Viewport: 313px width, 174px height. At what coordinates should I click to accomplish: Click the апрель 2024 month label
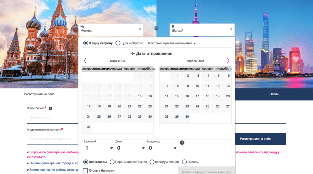(x=195, y=61)
